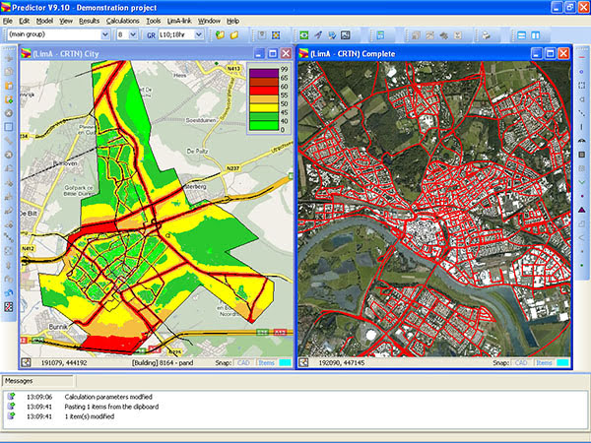
Task: Select the Messages panel tab
Action: [20, 380]
